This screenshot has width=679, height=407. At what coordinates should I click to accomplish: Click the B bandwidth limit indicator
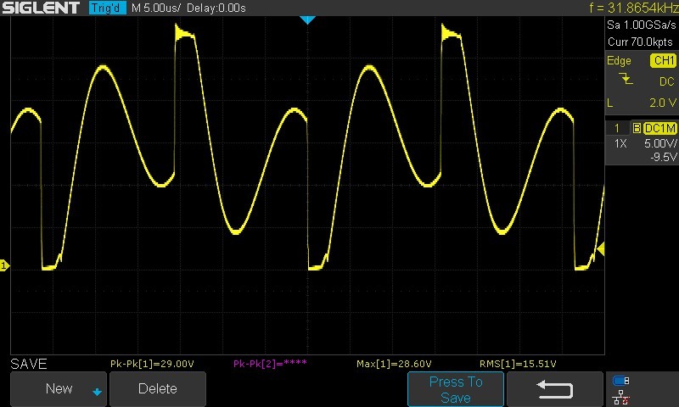[x=637, y=128]
